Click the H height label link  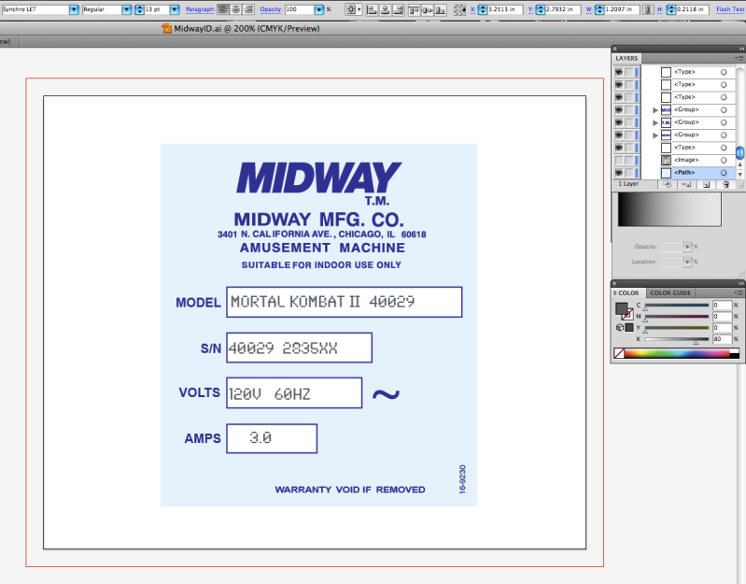(x=659, y=9)
